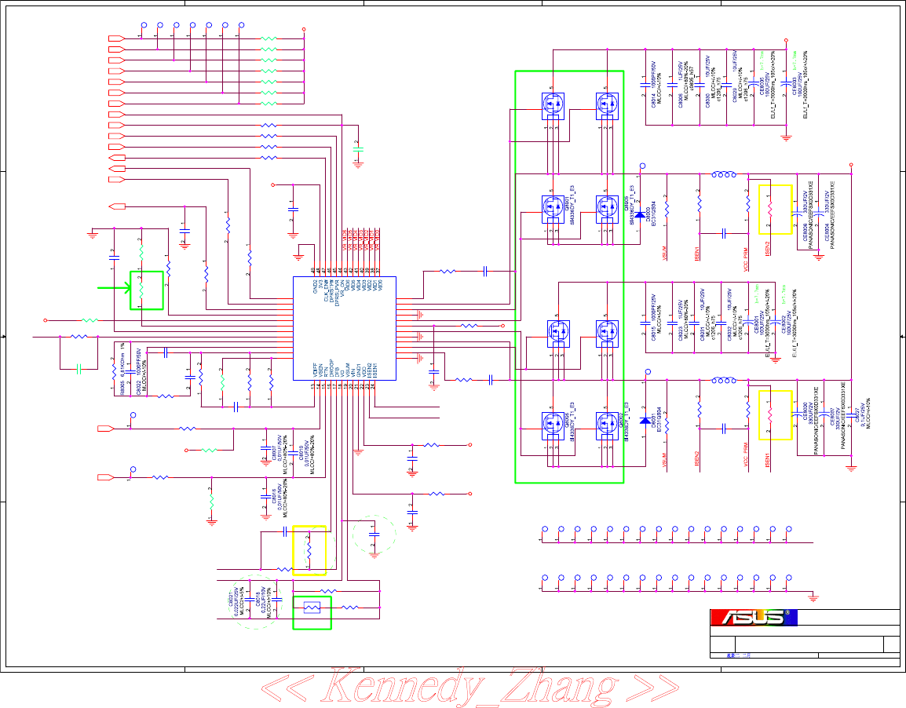
Task: Click the DPRSTP# pin label
Action: [x=331, y=291]
